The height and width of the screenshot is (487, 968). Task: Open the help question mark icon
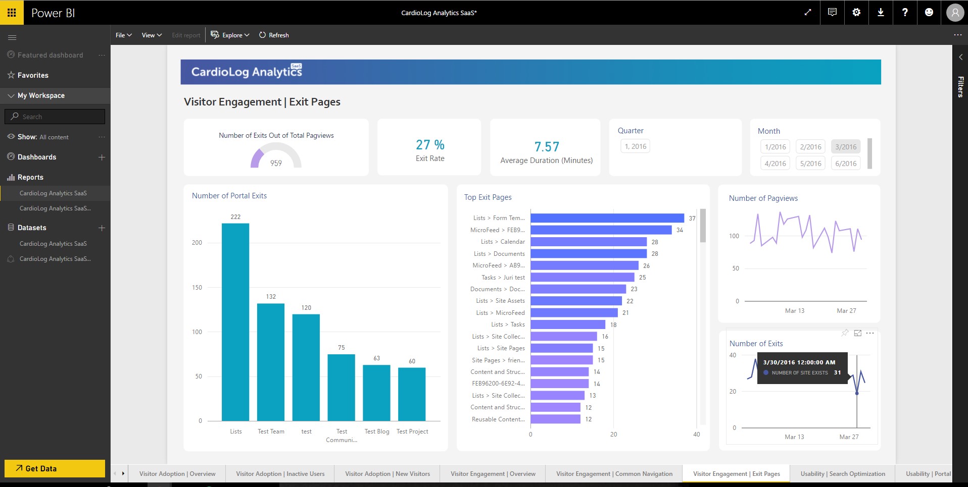click(905, 13)
